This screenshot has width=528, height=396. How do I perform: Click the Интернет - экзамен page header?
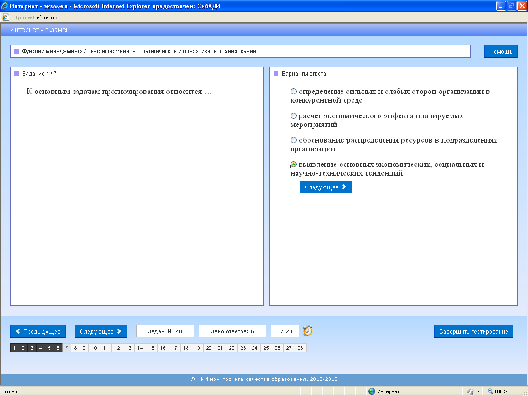click(x=40, y=30)
